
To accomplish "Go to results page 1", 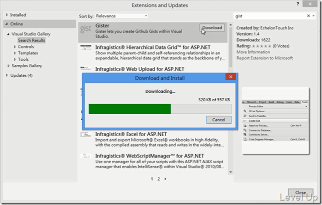I will tap(152, 179).
